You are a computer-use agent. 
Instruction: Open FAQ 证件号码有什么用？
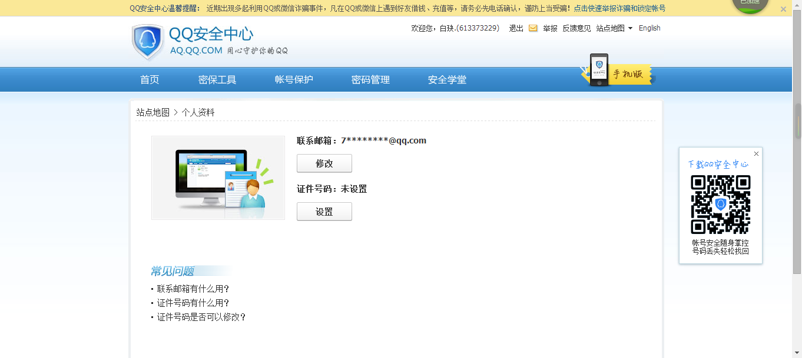(193, 303)
